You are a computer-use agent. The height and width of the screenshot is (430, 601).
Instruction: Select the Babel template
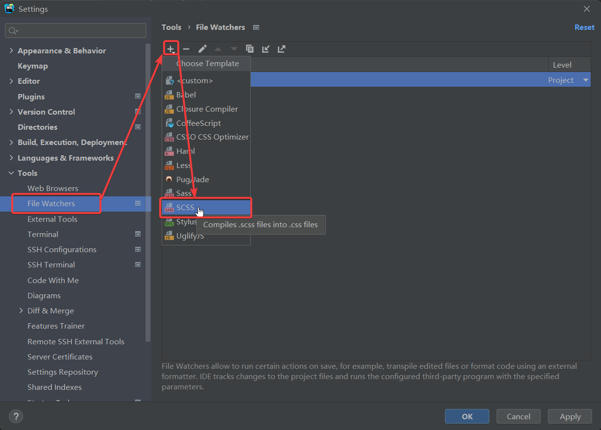(x=187, y=95)
